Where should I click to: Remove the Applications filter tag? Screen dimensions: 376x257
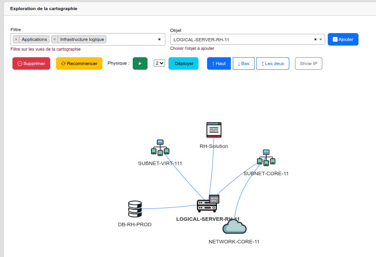click(16, 39)
